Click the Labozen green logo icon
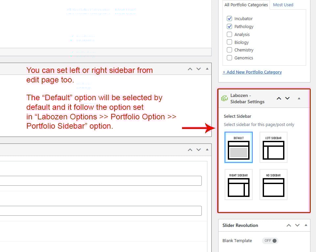 tap(224, 98)
